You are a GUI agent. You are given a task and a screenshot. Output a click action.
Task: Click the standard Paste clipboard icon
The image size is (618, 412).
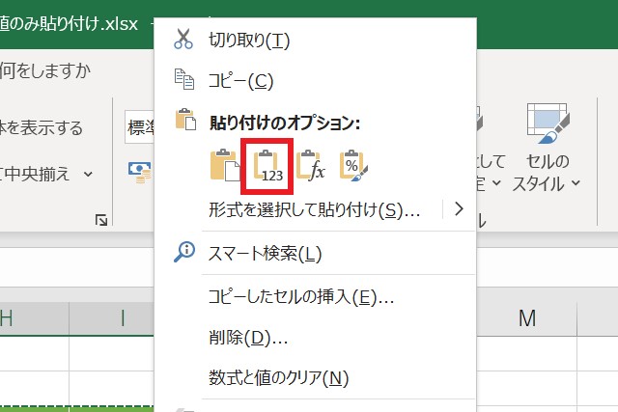(x=225, y=165)
